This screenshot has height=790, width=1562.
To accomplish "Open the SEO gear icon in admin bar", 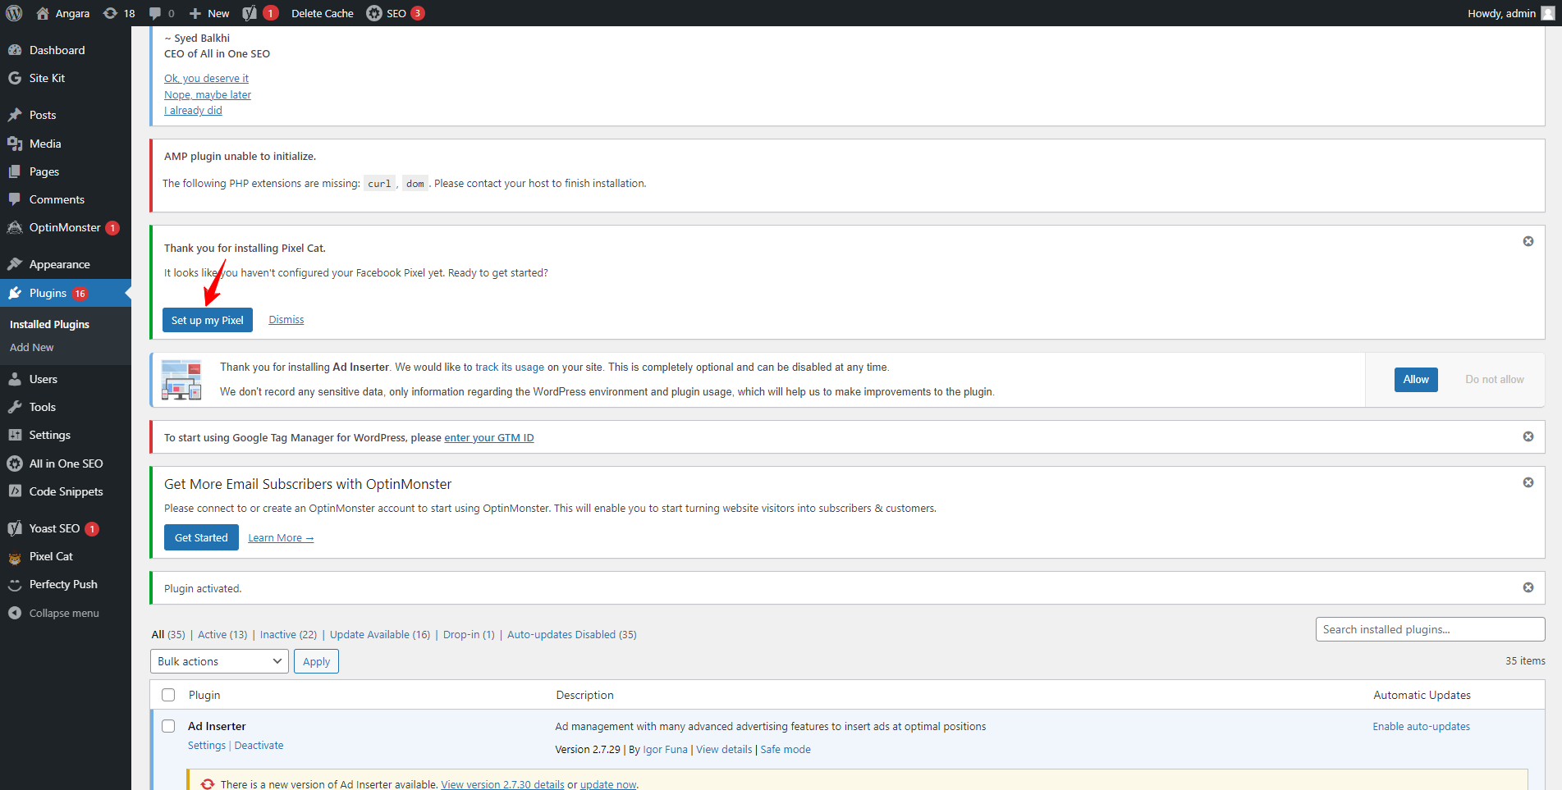I will click(x=374, y=13).
